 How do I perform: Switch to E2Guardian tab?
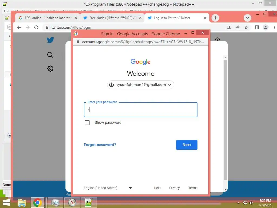tap(47, 18)
